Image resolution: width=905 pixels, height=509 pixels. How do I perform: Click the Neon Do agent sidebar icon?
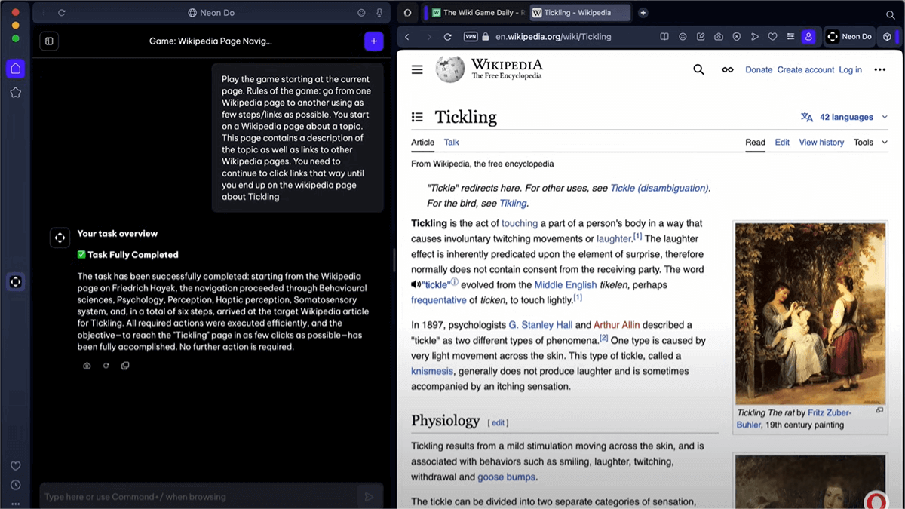[15, 281]
